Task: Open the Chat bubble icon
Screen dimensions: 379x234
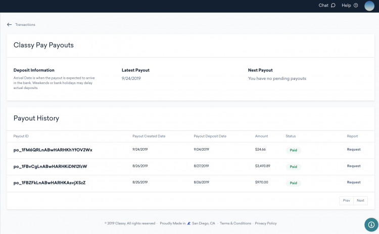Action: point(333,6)
